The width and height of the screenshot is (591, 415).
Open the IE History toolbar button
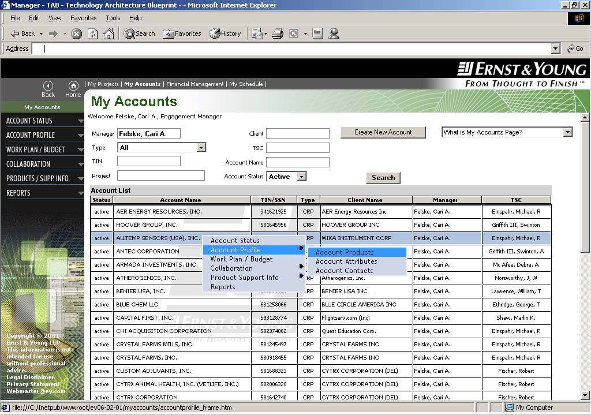pyautogui.click(x=225, y=33)
